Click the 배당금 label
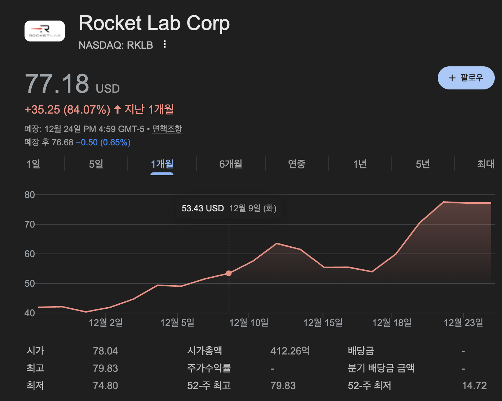The width and height of the screenshot is (502, 401). 361,351
